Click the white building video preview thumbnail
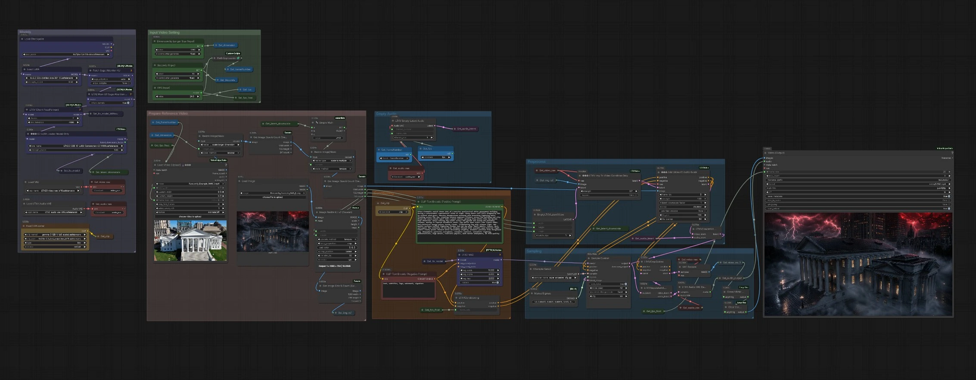976x380 pixels. click(x=190, y=241)
